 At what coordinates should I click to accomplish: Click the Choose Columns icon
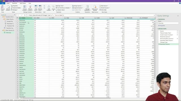click(25, 7)
